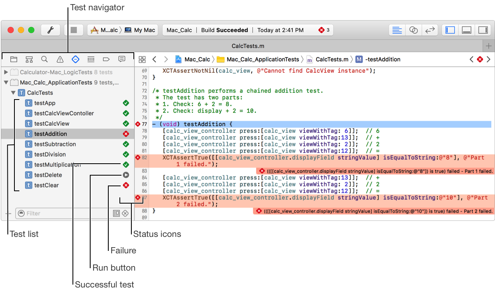Switch to the Assistant editor
This screenshot has width=495, height=292.
(x=413, y=30)
